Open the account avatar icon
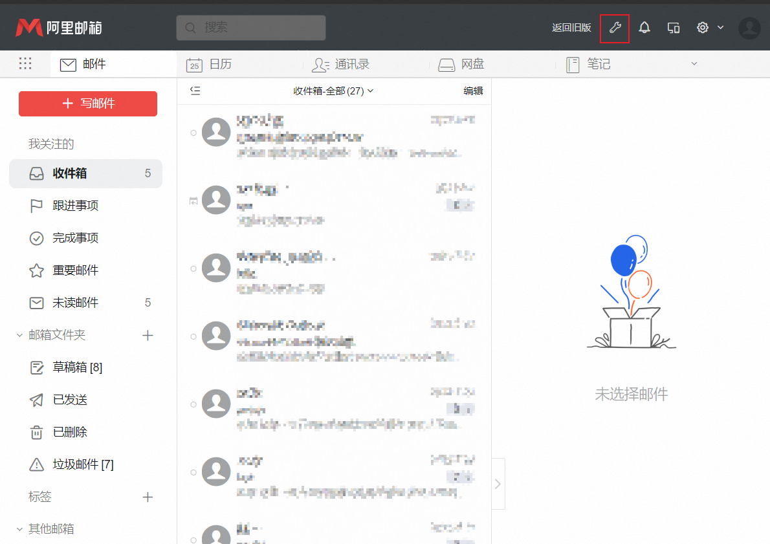770x544 pixels. coord(749,28)
